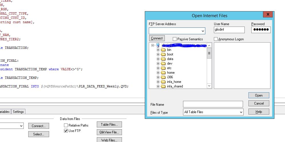Enable Anonymous Logon checkbox

click(x=216, y=39)
